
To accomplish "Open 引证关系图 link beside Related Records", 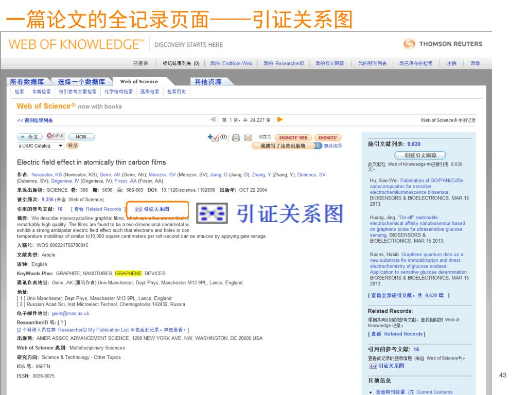I will [x=152, y=209].
